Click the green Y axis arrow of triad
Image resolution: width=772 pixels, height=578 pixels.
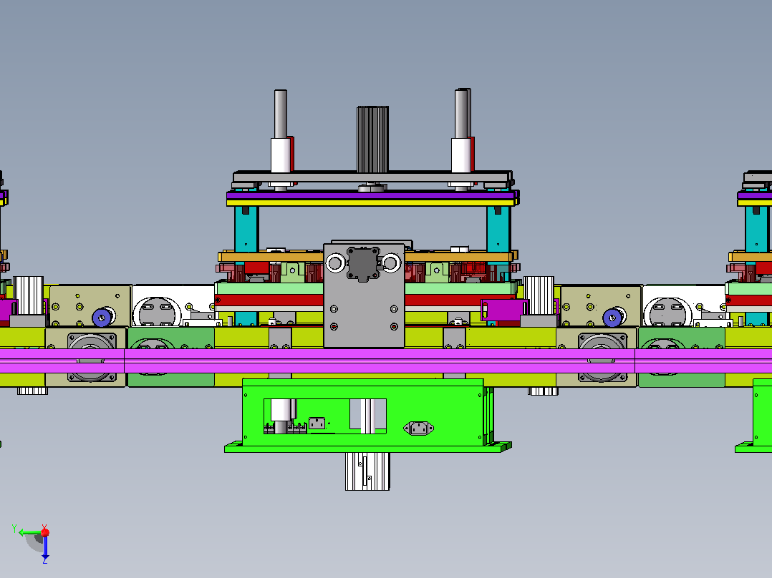29,533
